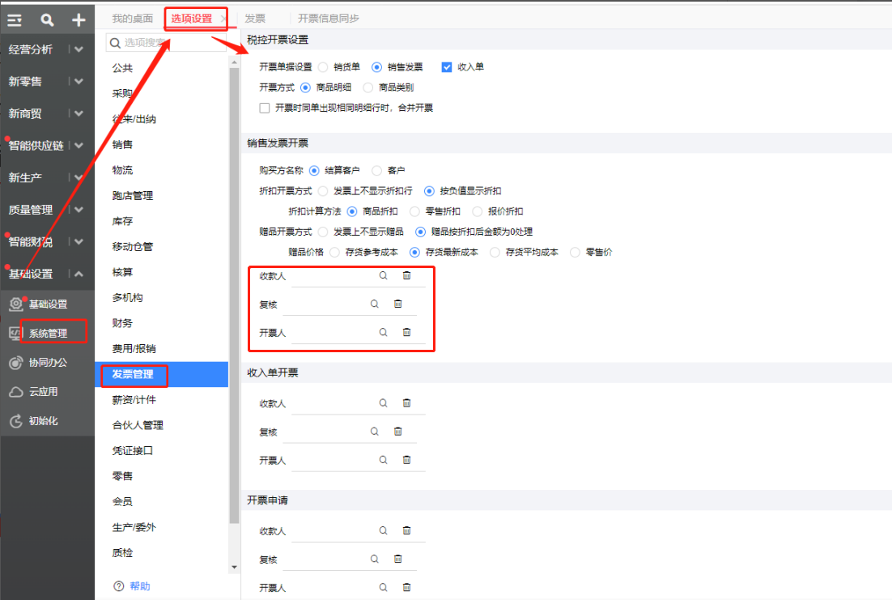892x600 pixels.
Task: Click the plus add icon in top bar
Action: (78, 19)
